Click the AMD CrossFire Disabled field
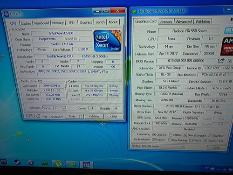This screenshot has width=233, height=175. (x=190, y=129)
